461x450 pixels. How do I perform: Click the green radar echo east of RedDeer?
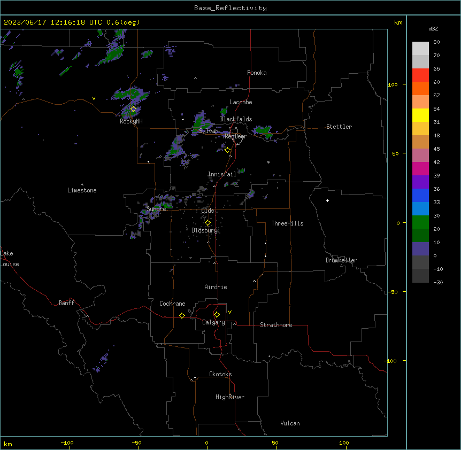(x=264, y=131)
